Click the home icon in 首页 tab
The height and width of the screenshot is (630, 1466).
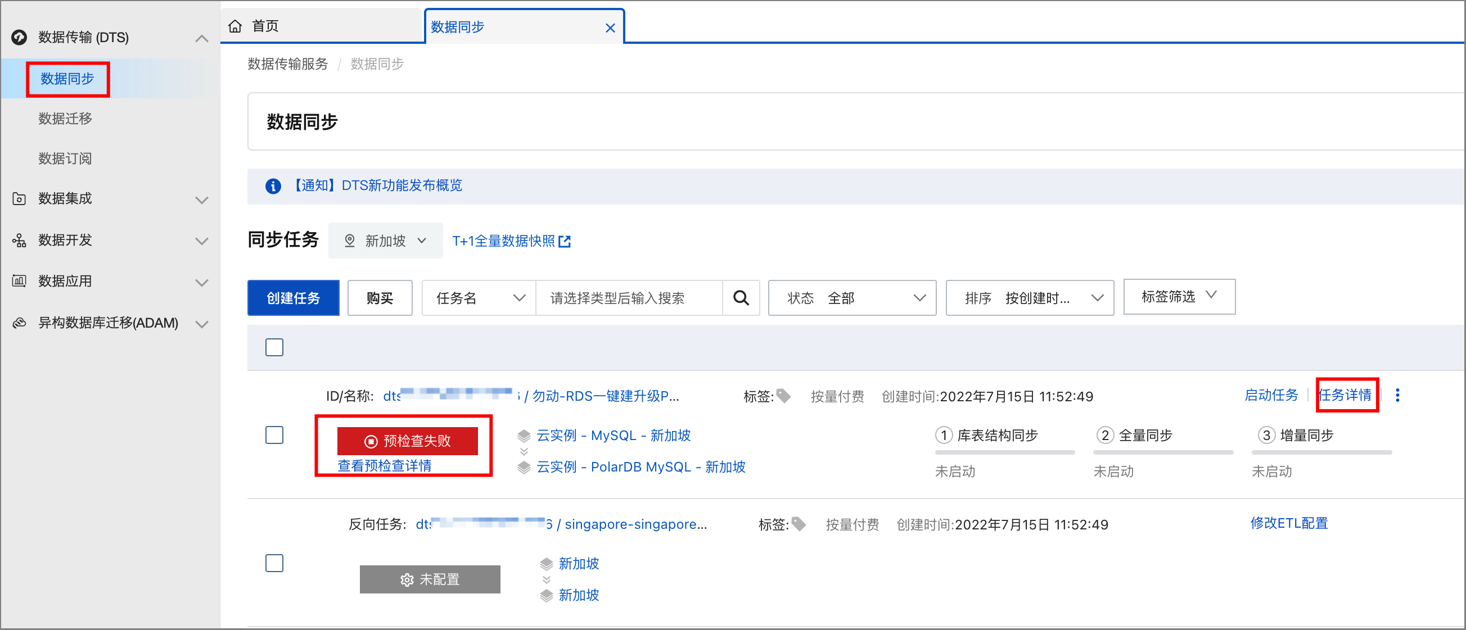(235, 26)
